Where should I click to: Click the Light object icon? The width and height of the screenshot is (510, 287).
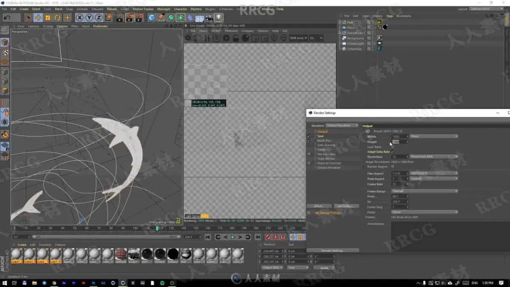click(x=218, y=17)
